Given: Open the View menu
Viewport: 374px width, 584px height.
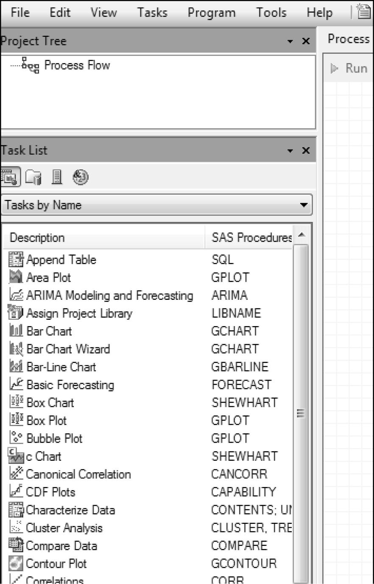Looking at the screenshot, I should 103,13.
